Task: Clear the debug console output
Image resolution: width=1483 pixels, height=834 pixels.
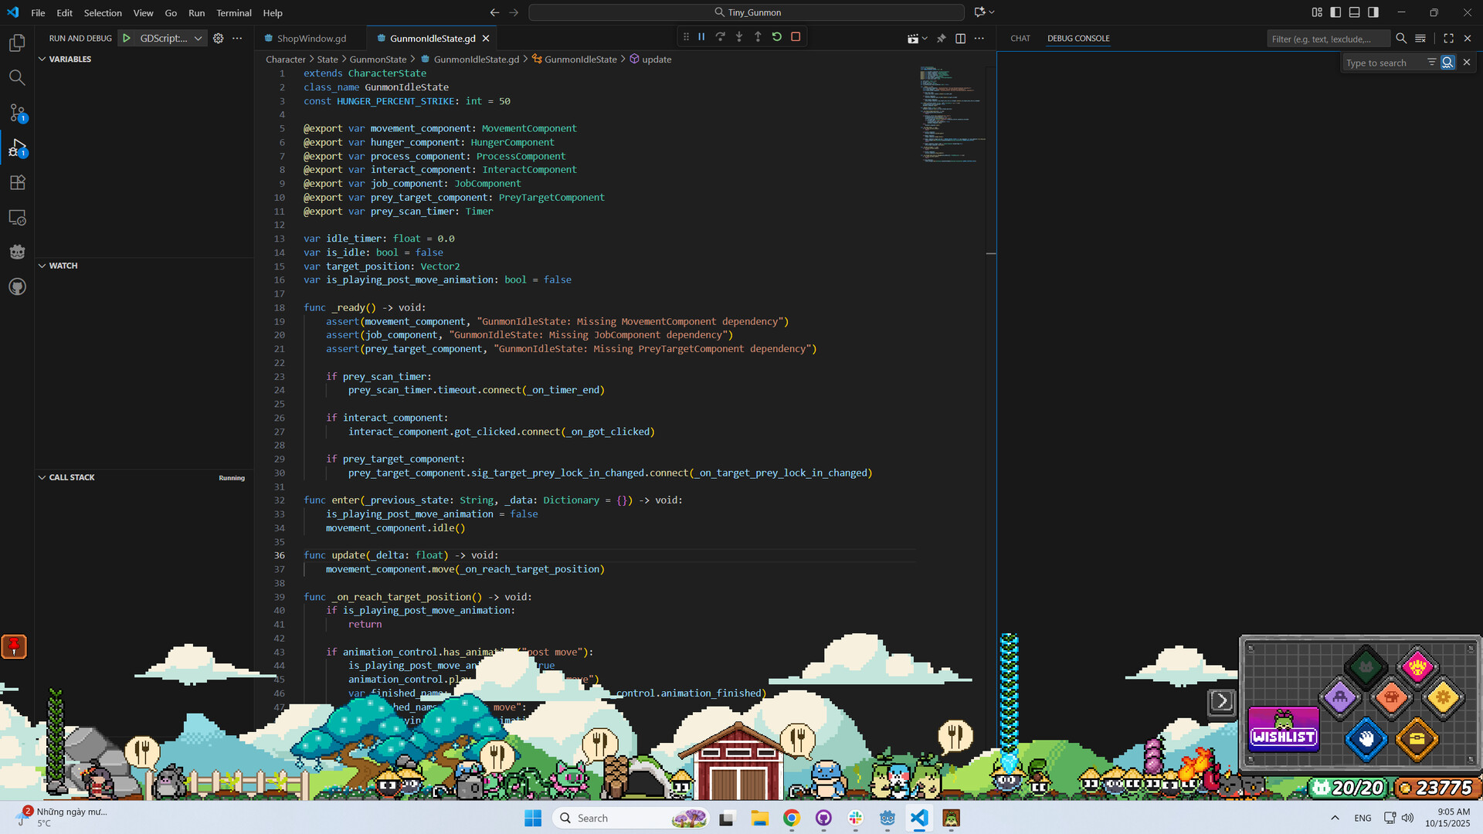Action: [x=1420, y=39]
